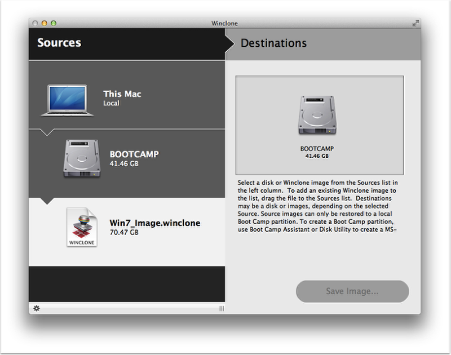This screenshot has height=355, width=451.
Task: Select the This Mac laptop icon
Action: (67, 100)
